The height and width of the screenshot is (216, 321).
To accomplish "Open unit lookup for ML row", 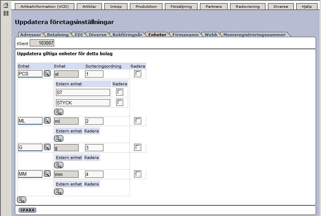I will pyautogui.click(x=47, y=121).
